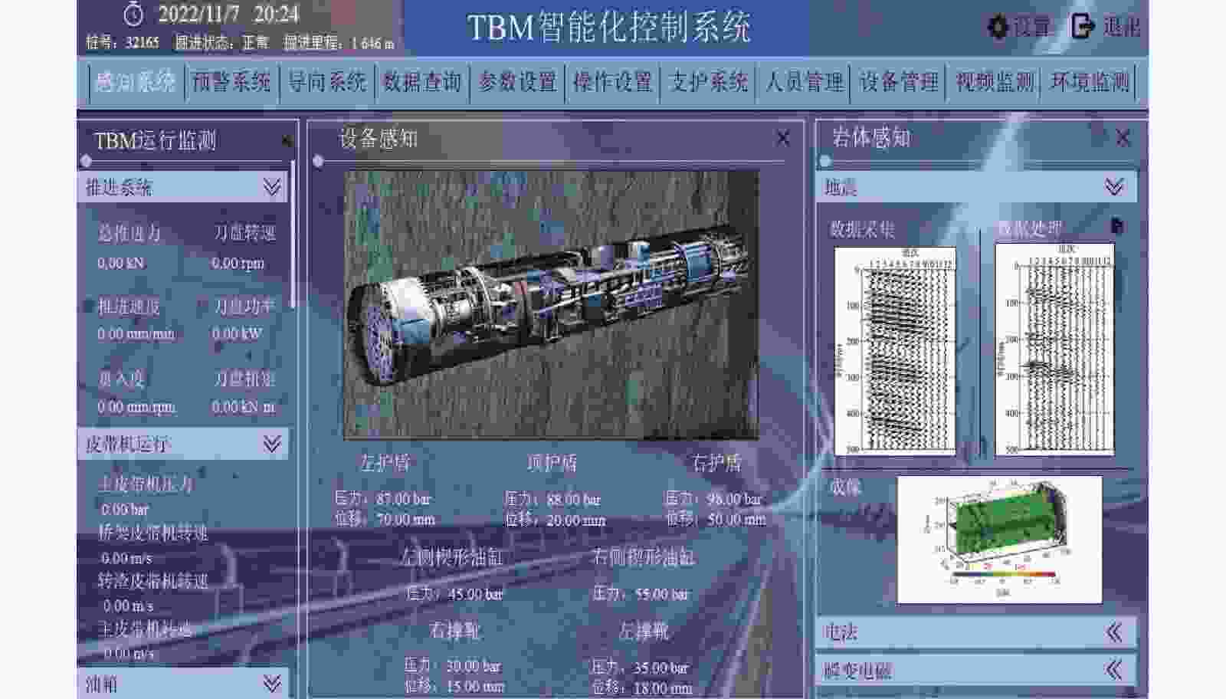1226x699 pixels.
Task: Click the exit icon at top right
Action: [1082, 27]
